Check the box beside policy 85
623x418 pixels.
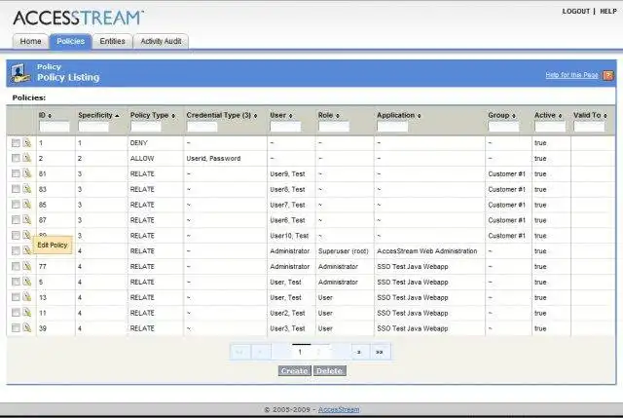(x=16, y=205)
